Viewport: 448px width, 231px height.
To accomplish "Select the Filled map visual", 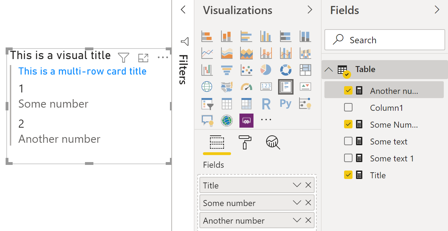I will [x=226, y=86].
